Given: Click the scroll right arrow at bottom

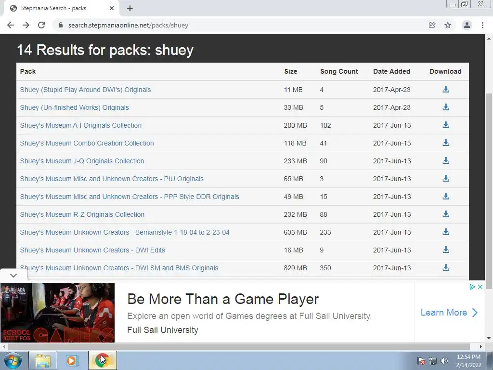Looking at the screenshot, I should [481, 346].
